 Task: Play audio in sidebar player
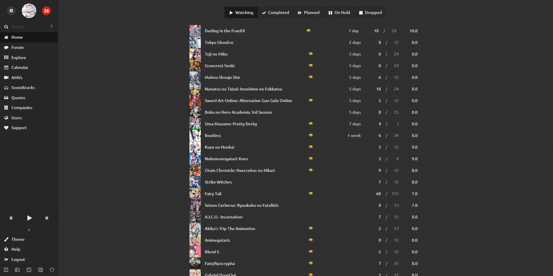point(29,218)
